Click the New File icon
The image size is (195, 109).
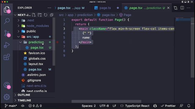[34, 15]
